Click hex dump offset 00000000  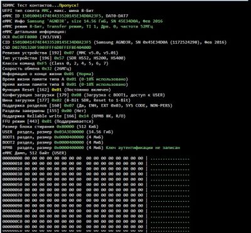(x=12, y=158)
